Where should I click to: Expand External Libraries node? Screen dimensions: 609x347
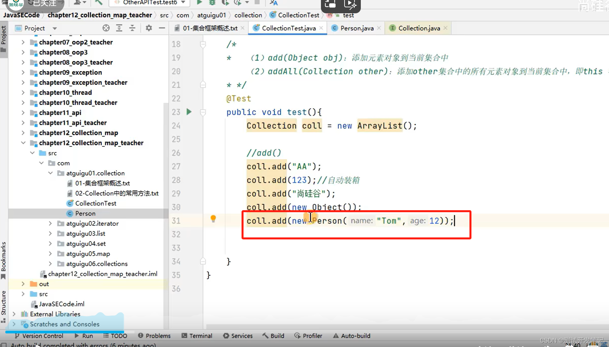pyautogui.click(x=14, y=314)
